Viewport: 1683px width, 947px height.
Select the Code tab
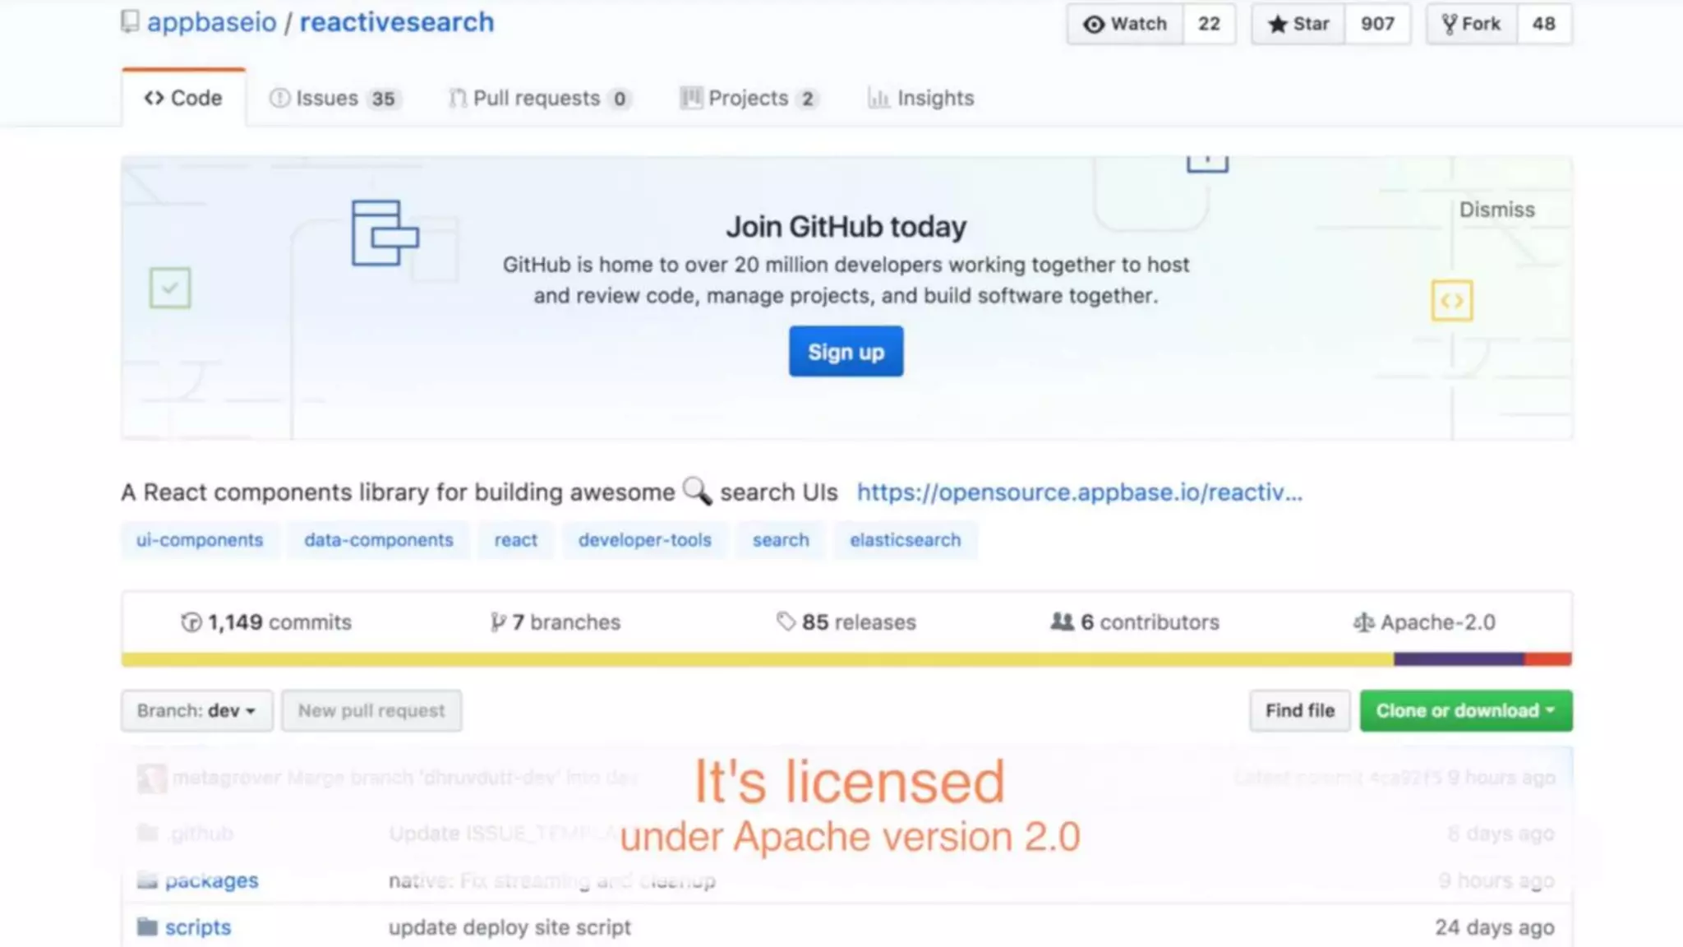tap(183, 98)
